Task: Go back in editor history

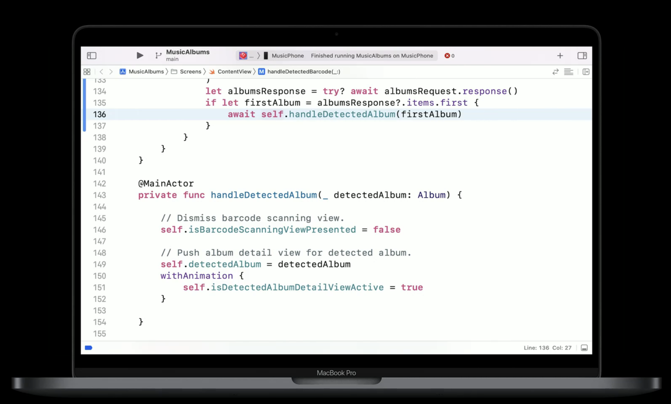Action: tap(101, 72)
